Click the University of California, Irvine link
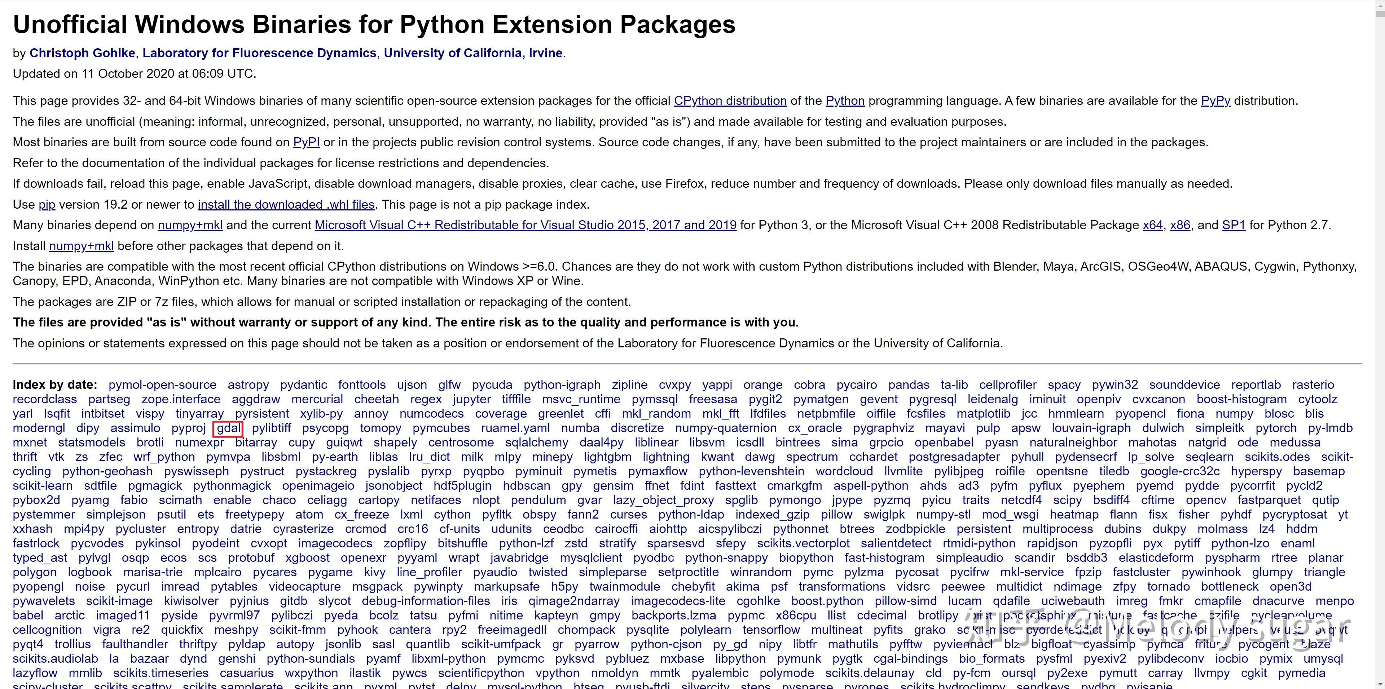 point(472,53)
